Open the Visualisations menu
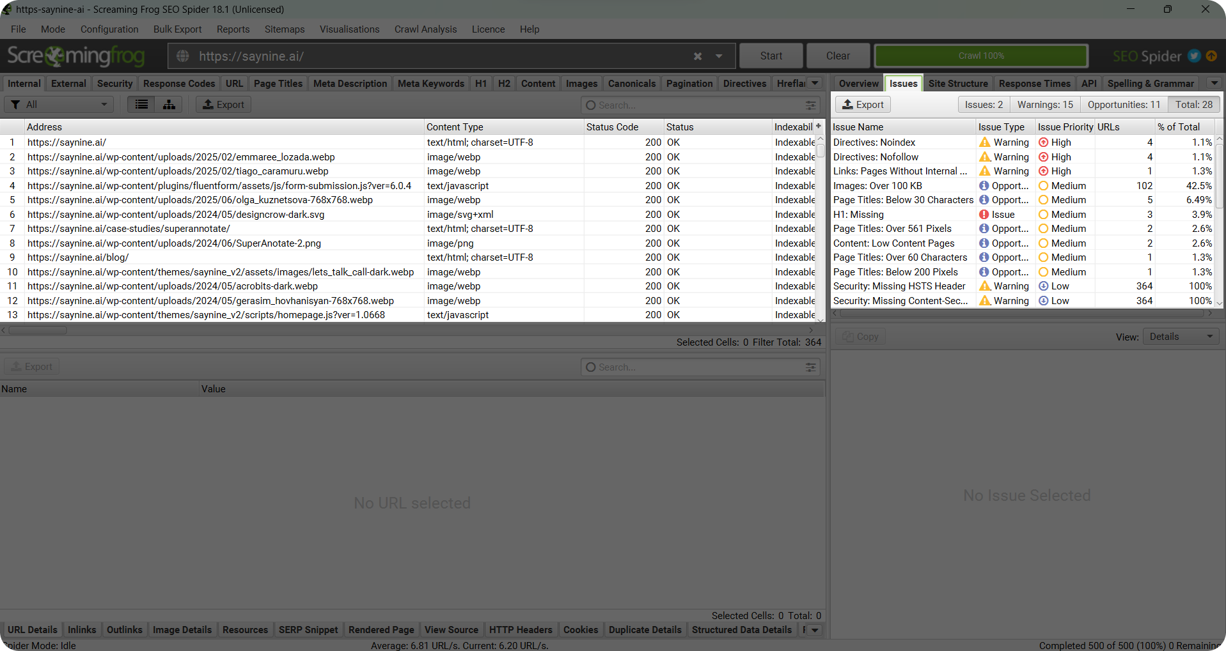 [349, 29]
